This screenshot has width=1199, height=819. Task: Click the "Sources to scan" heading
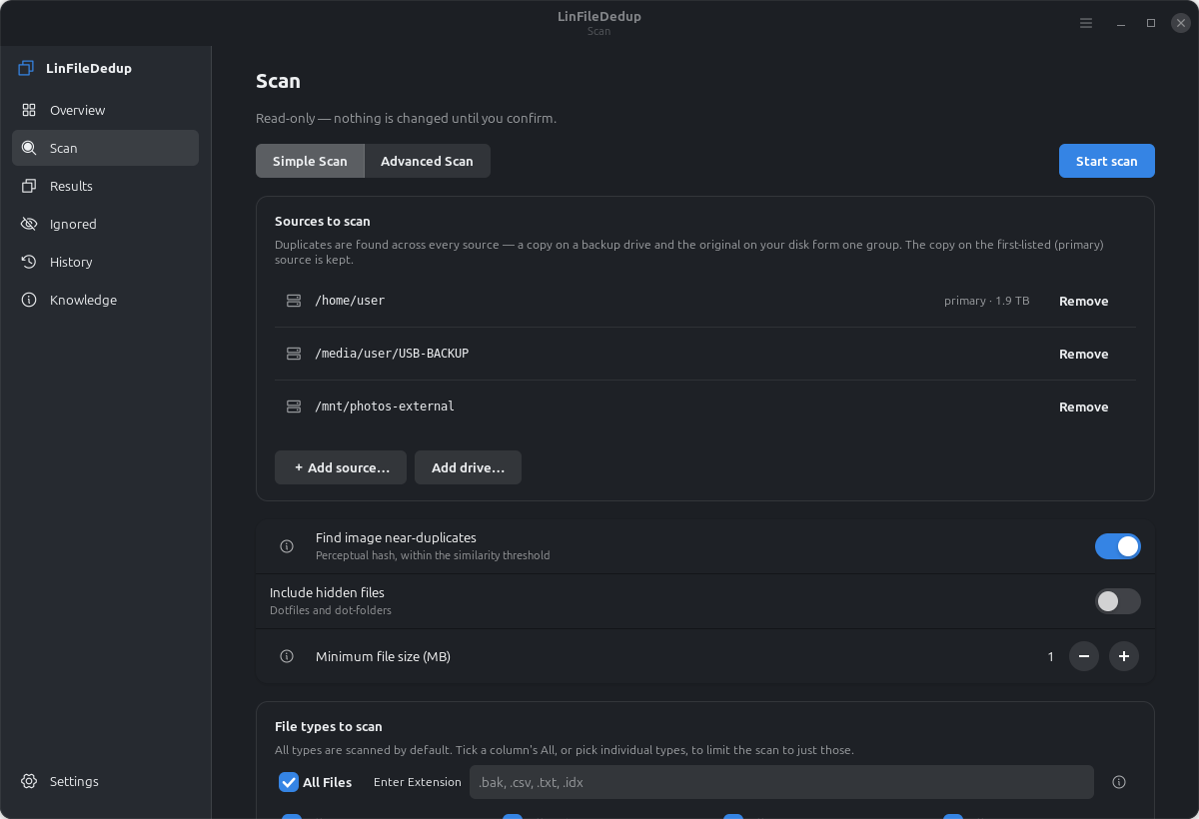pyautogui.click(x=323, y=221)
